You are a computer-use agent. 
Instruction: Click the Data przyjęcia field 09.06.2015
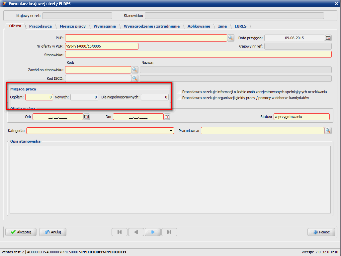pos(295,38)
